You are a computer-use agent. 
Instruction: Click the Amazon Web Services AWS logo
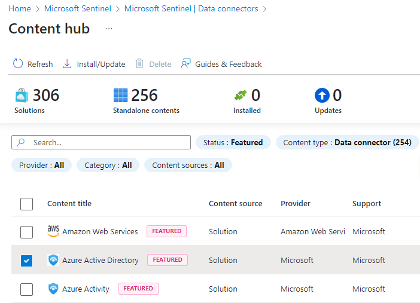[53, 231]
